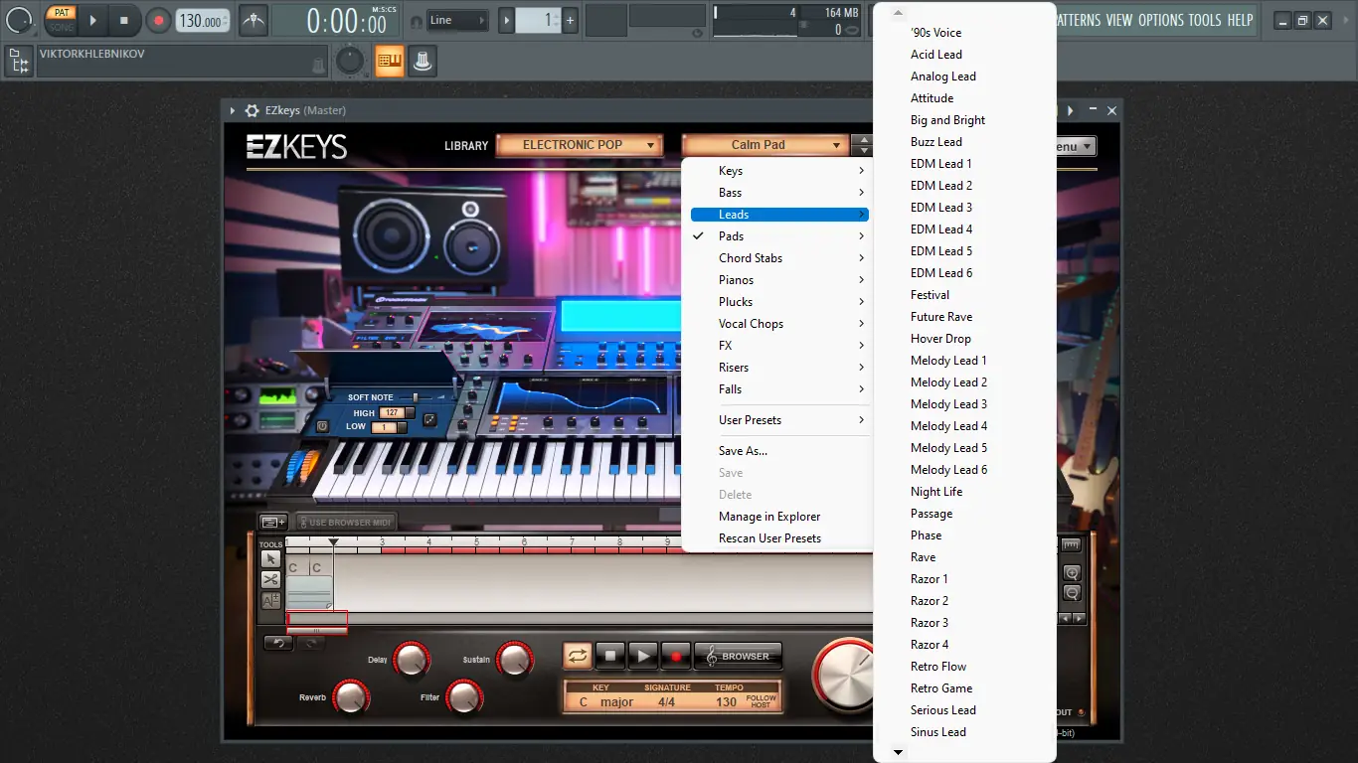The height and width of the screenshot is (763, 1358).
Task: Toggle the piano keyboard typing icon
Action: pyautogui.click(x=389, y=62)
